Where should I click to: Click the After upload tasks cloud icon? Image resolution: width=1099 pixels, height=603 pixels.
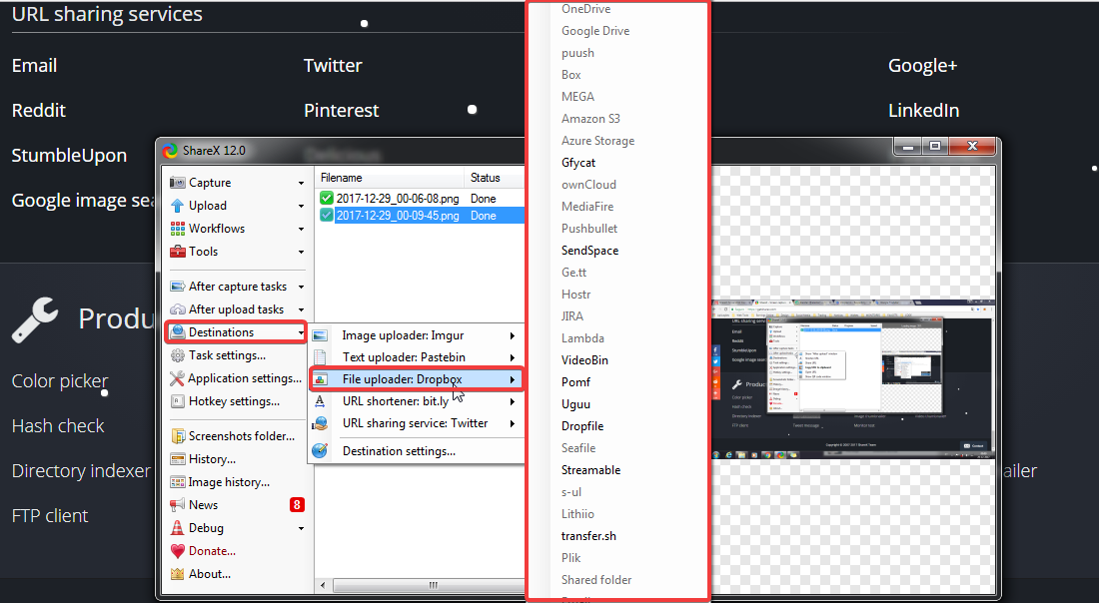click(x=177, y=309)
